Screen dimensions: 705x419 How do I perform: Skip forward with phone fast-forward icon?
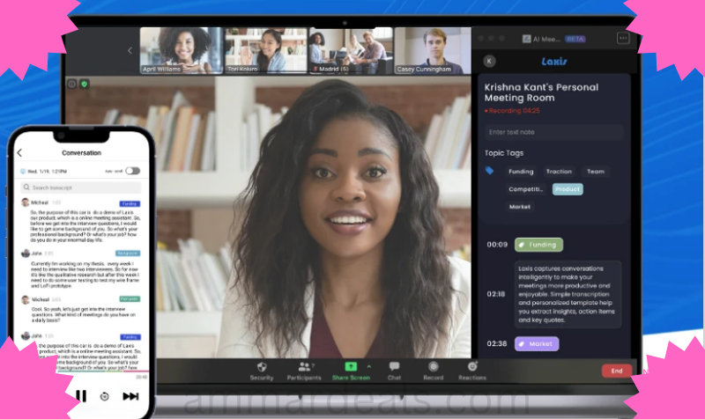point(130,396)
